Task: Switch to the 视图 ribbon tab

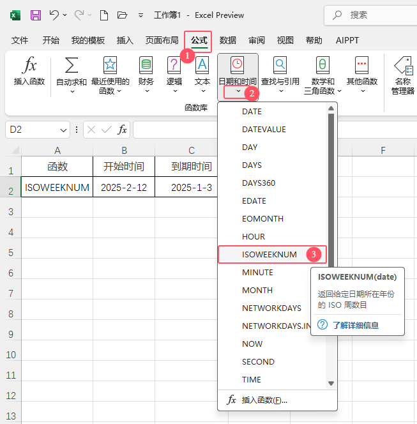Action: (x=285, y=40)
